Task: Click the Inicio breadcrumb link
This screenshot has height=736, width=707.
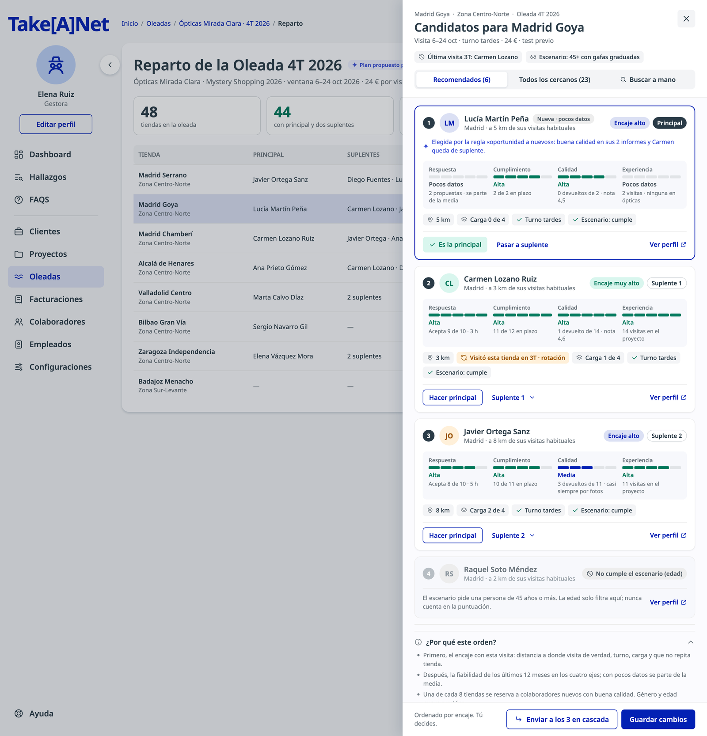Action: pyautogui.click(x=130, y=23)
